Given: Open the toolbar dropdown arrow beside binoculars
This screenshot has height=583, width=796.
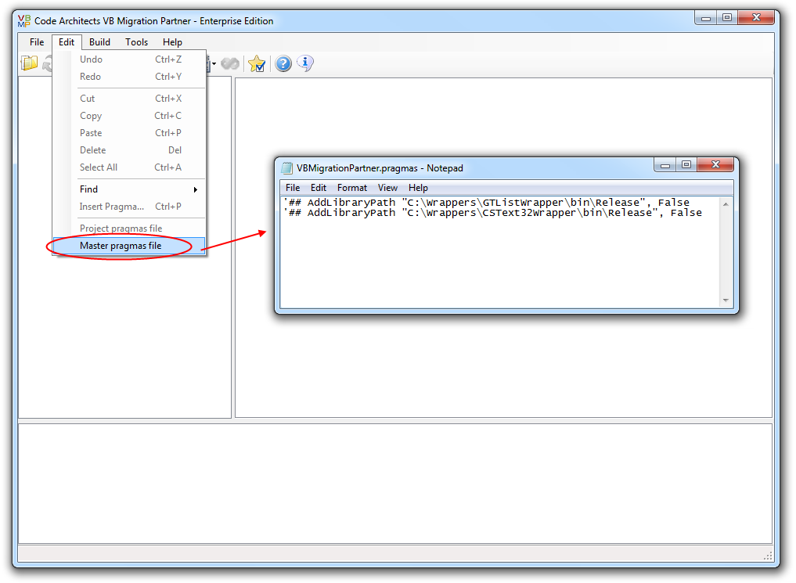Looking at the screenshot, I should coord(214,64).
